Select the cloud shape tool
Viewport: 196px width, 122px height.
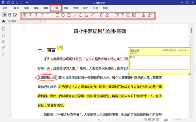point(69,15)
